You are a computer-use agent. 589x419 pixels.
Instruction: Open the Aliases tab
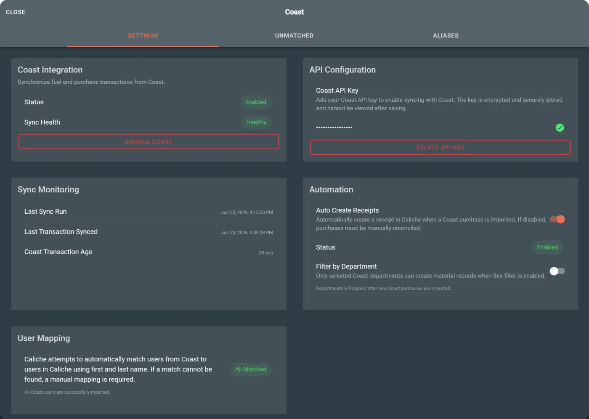pos(446,36)
